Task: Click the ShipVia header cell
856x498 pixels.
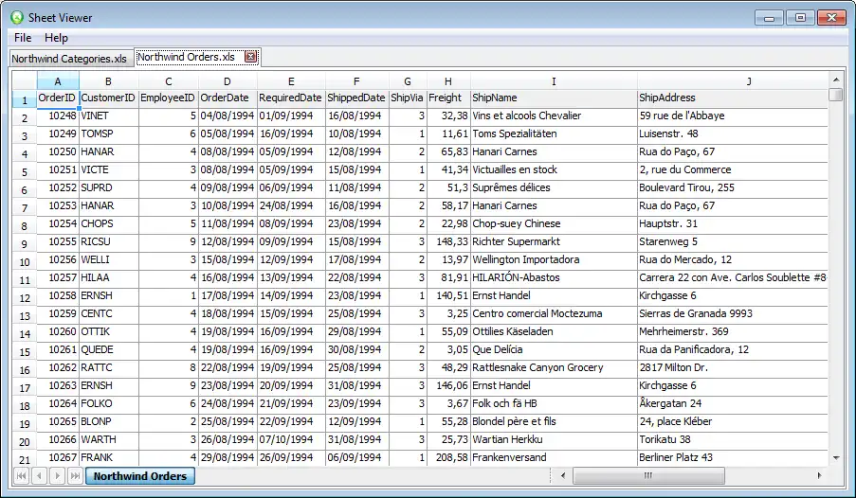Action: (408, 98)
